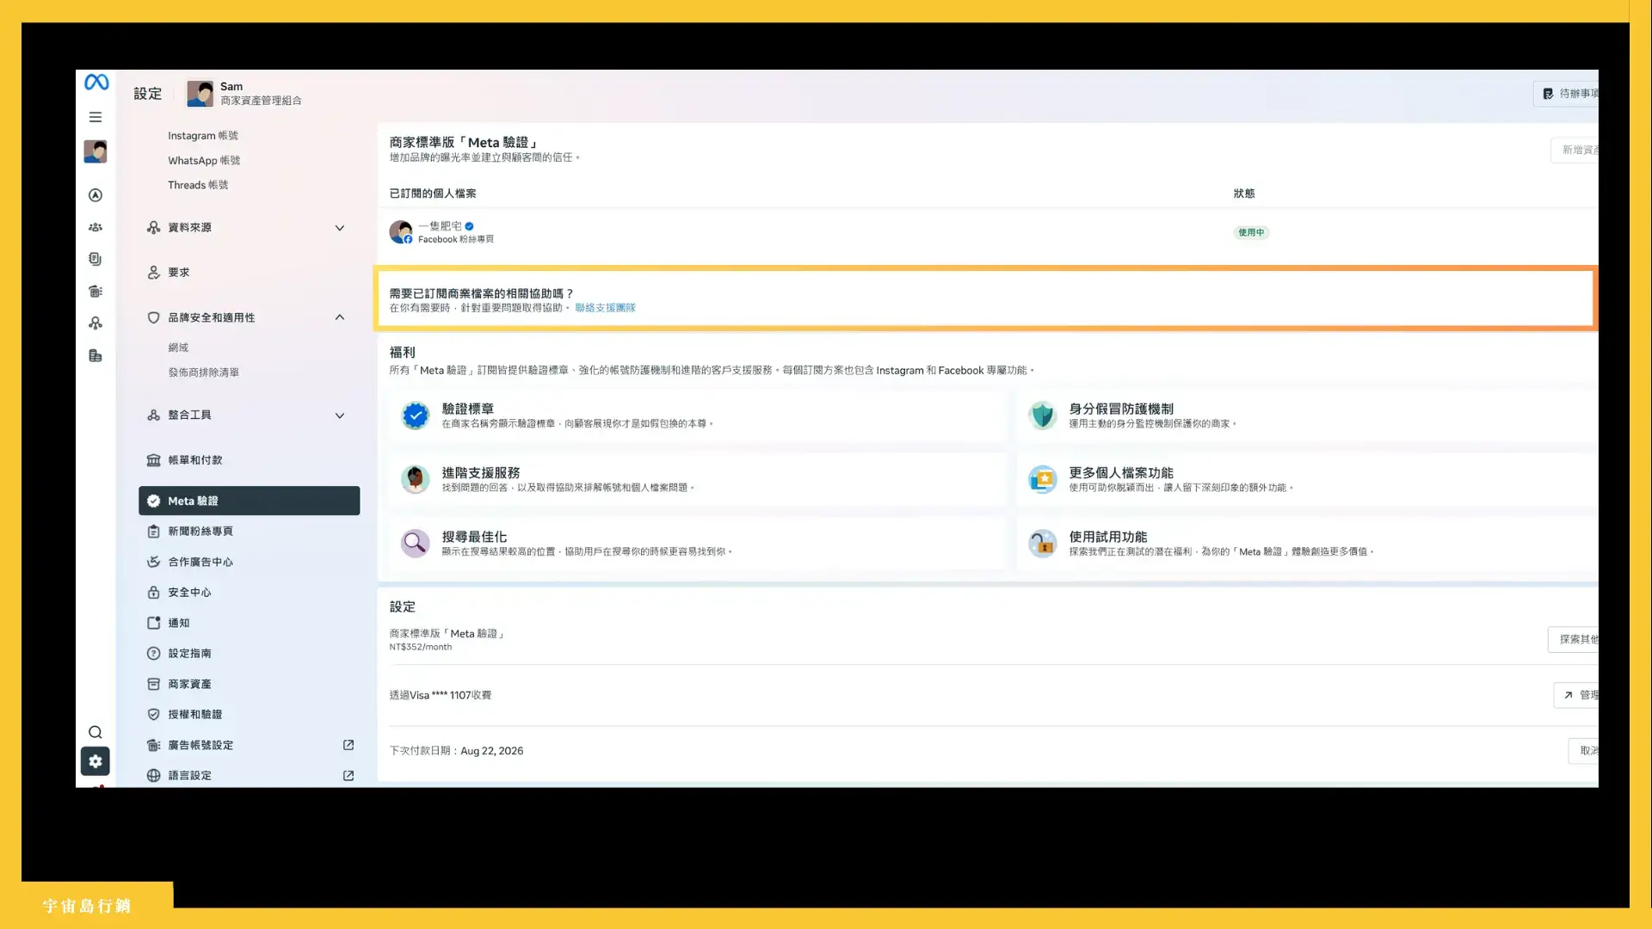1652x929 pixels.
Task: Click the Visa **** 1107 payment text
Action: coord(440,695)
